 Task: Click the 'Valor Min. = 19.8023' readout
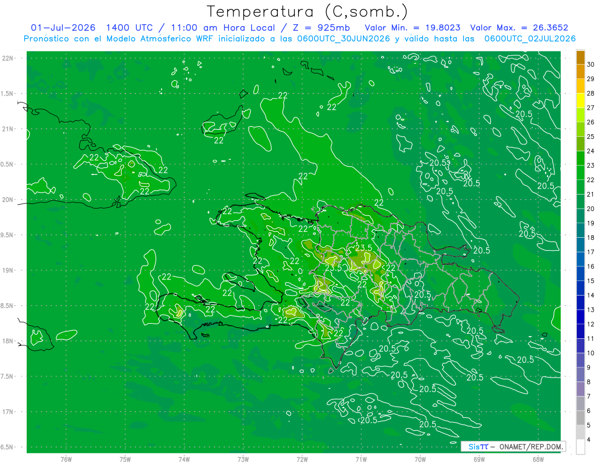click(412, 28)
